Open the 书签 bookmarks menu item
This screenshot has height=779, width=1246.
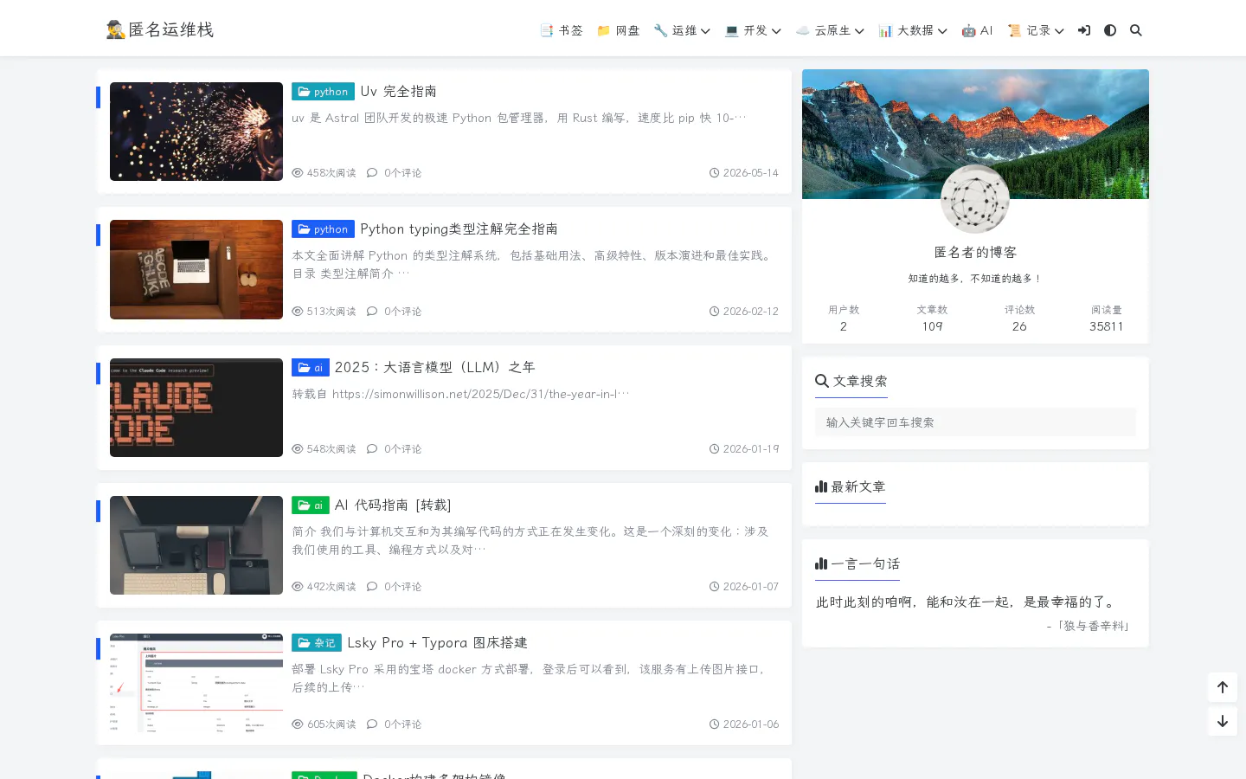(561, 30)
